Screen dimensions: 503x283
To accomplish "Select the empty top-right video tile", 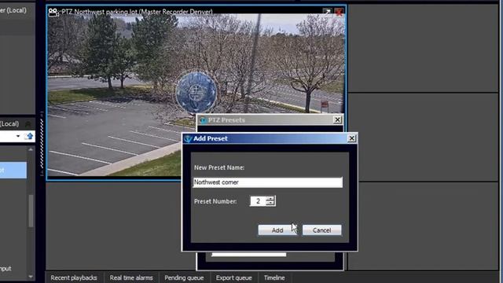I will 423,48.
